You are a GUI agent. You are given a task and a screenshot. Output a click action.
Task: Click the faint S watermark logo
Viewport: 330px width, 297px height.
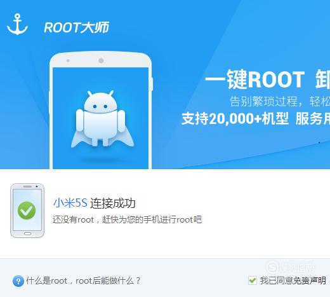[272, 268]
